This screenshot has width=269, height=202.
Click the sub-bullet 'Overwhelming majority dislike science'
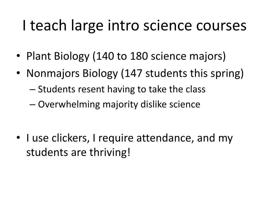[119, 104]
